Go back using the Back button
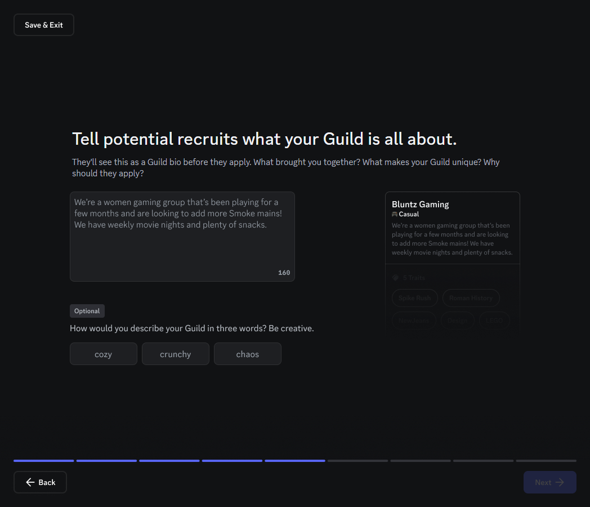The height and width of the screenshot is (507, 590). [x=40, y=482]
